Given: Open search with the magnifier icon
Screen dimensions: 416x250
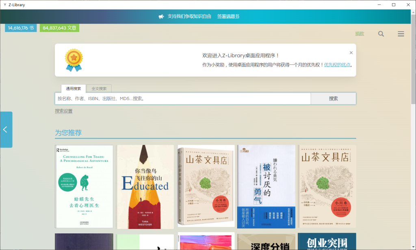Looking at the screenshot, I should (x=381, y=34).
